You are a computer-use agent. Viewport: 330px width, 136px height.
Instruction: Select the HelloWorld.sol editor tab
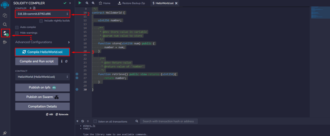pos(165,3)
